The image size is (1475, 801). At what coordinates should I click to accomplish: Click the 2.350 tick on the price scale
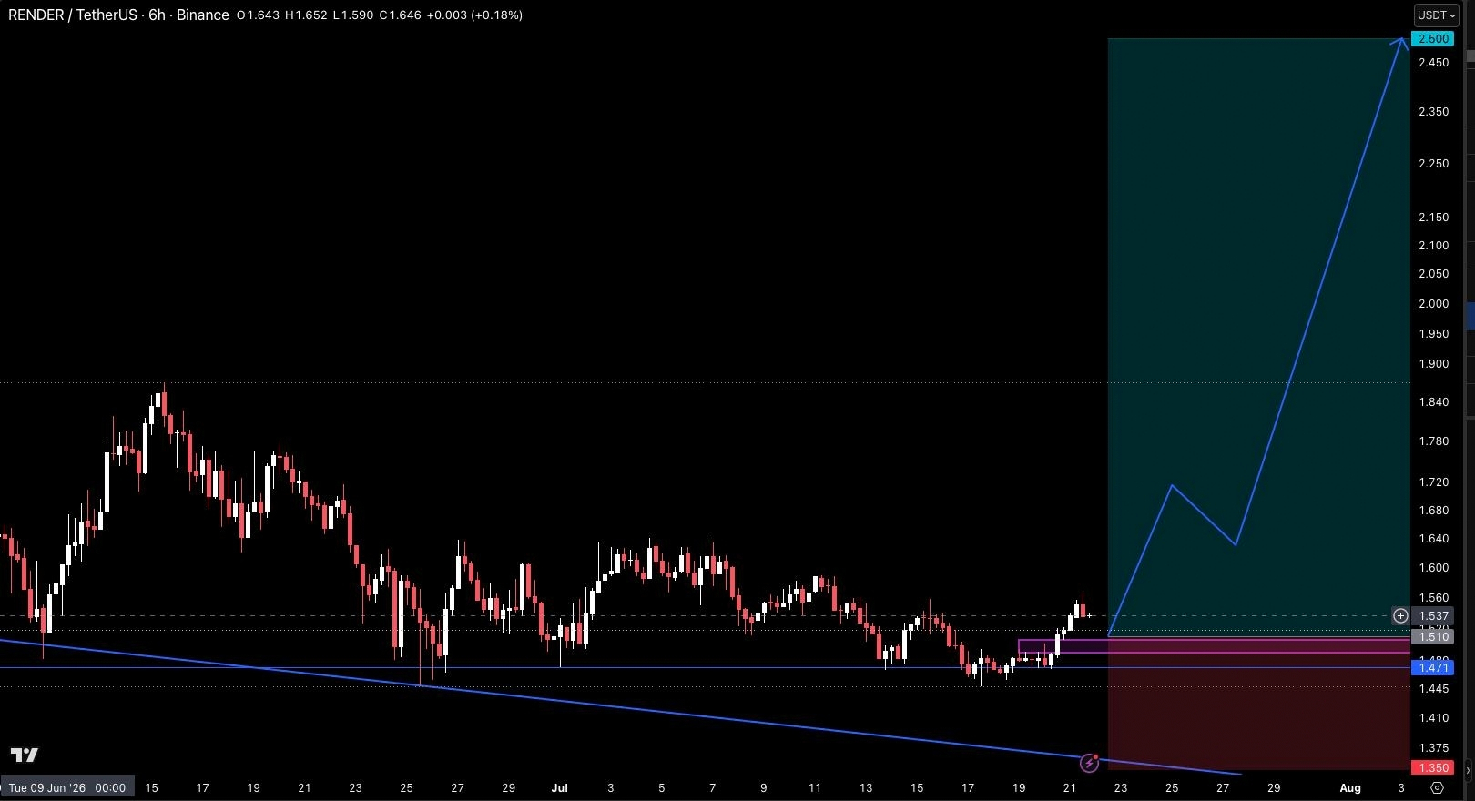coord(1433,112)
